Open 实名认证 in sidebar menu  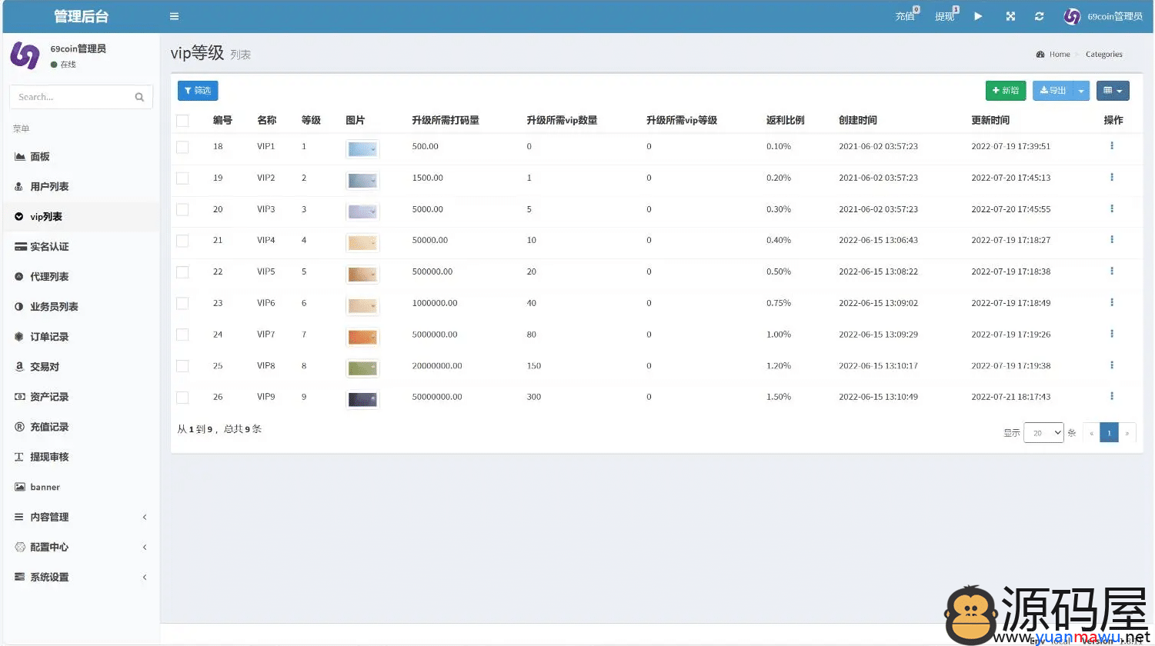80,246
